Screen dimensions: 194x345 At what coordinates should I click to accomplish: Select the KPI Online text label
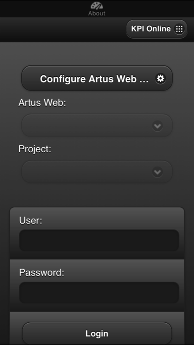[151, 29]
